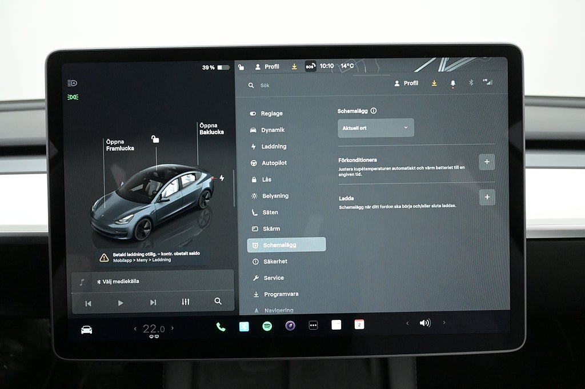
Task: Tap the car controls icon
Action: [x=86, y=330]
